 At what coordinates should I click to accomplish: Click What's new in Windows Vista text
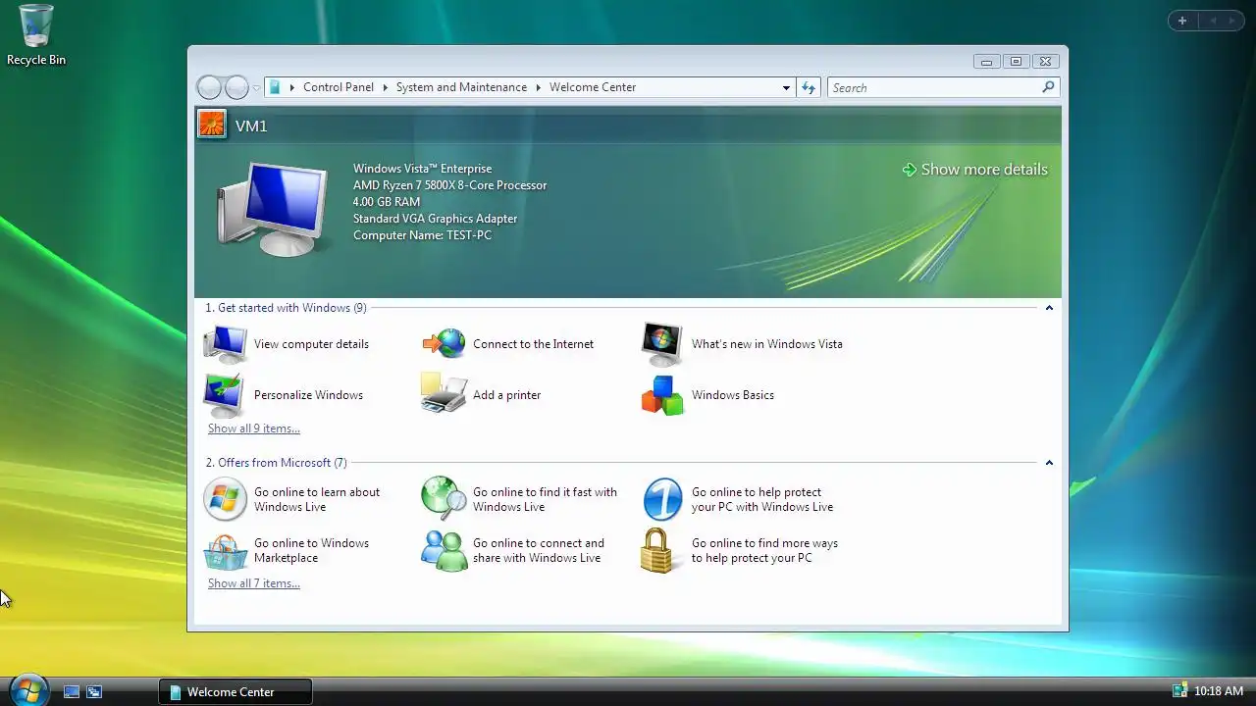point(767,344)
